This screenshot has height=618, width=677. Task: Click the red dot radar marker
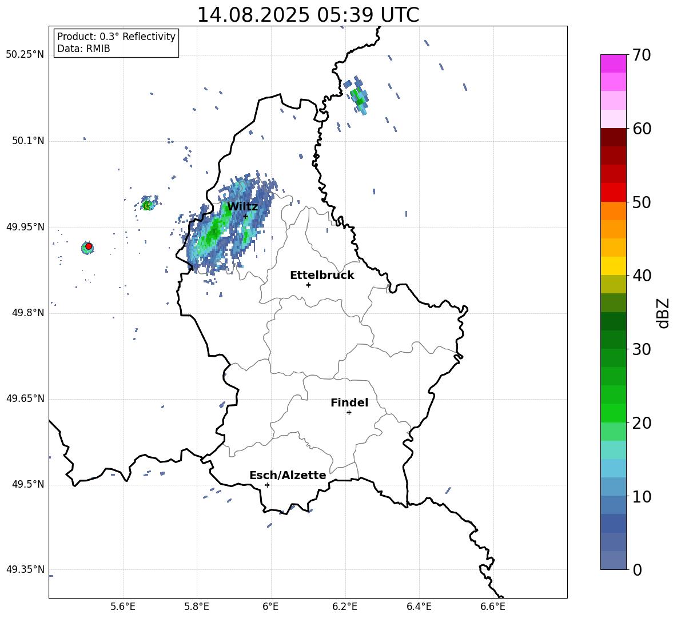point(89,246)
